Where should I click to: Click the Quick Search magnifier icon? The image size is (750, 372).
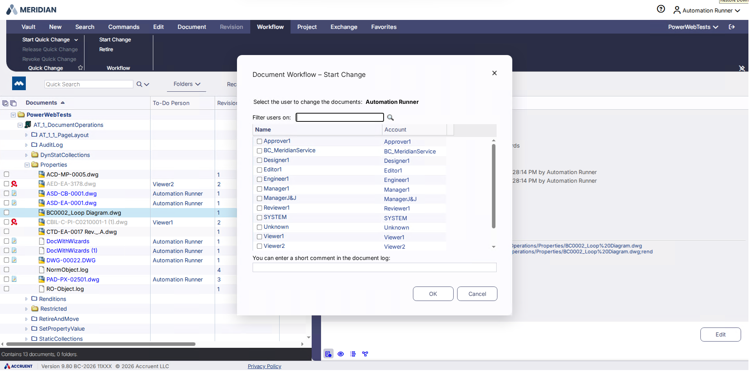click(139, 84)
